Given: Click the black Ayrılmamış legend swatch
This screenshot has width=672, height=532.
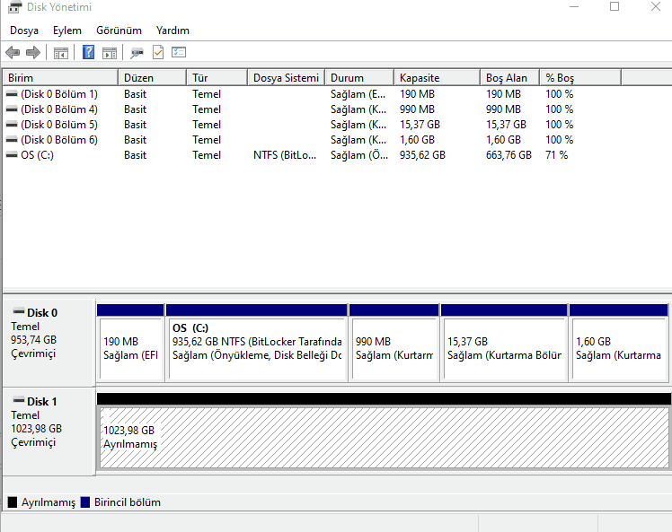Looking at the screenshot, I should tap(13, 502).
